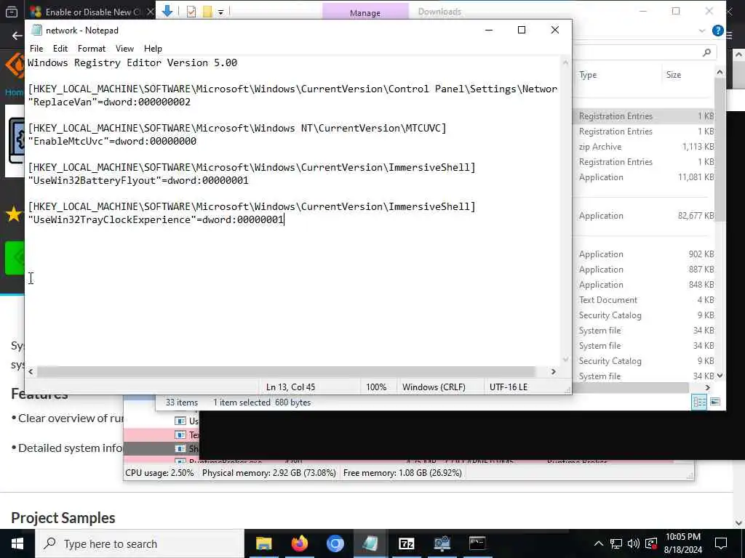745x558 pixels.
Task: Select the 11,081 KB Application row
Action: tap(645, 177)
